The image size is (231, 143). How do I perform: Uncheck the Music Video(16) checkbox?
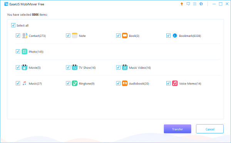tap(118, 67)
